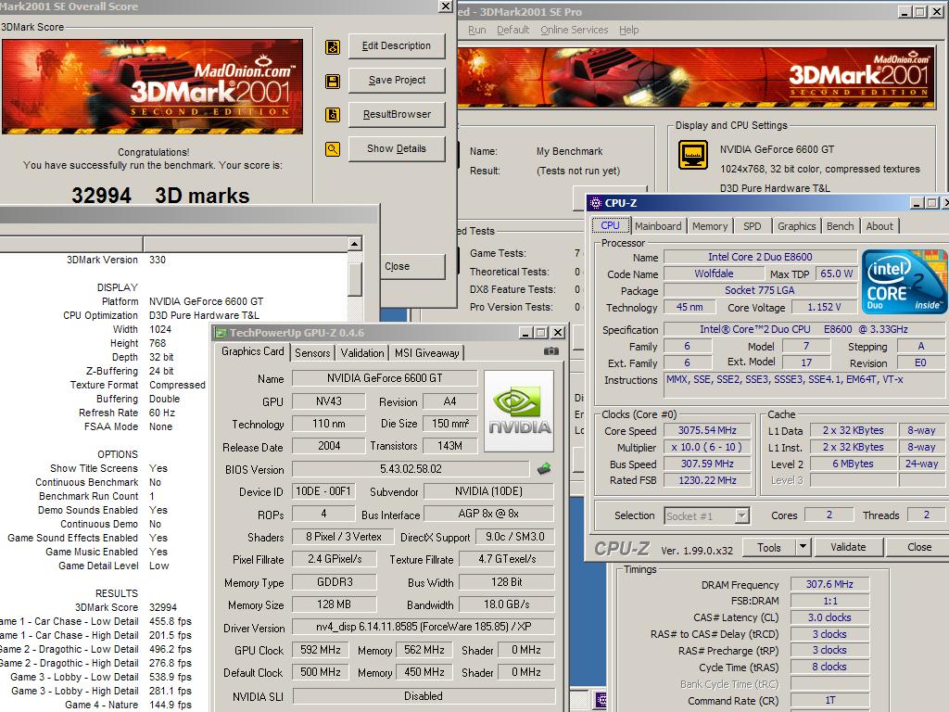The width and height of the screenshot is (949, 712).
Task: Click 3DMark2001 banner in score dialog
Action: pos(153,86)
